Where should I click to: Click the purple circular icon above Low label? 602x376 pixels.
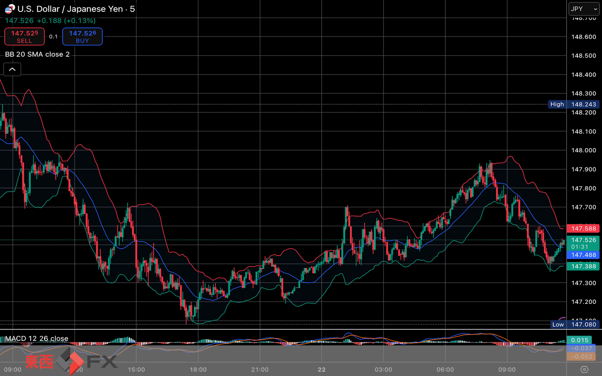pos(563,319)
